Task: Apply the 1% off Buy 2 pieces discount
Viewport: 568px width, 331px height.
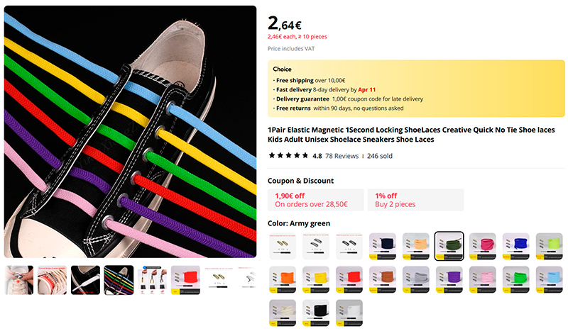Action: coord(415,200)
